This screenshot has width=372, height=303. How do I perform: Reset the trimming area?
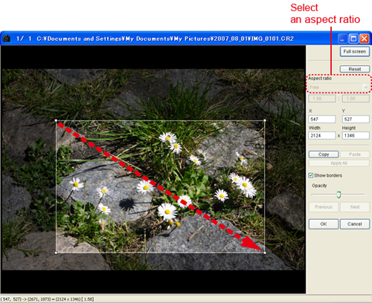[x=355, y=69]
